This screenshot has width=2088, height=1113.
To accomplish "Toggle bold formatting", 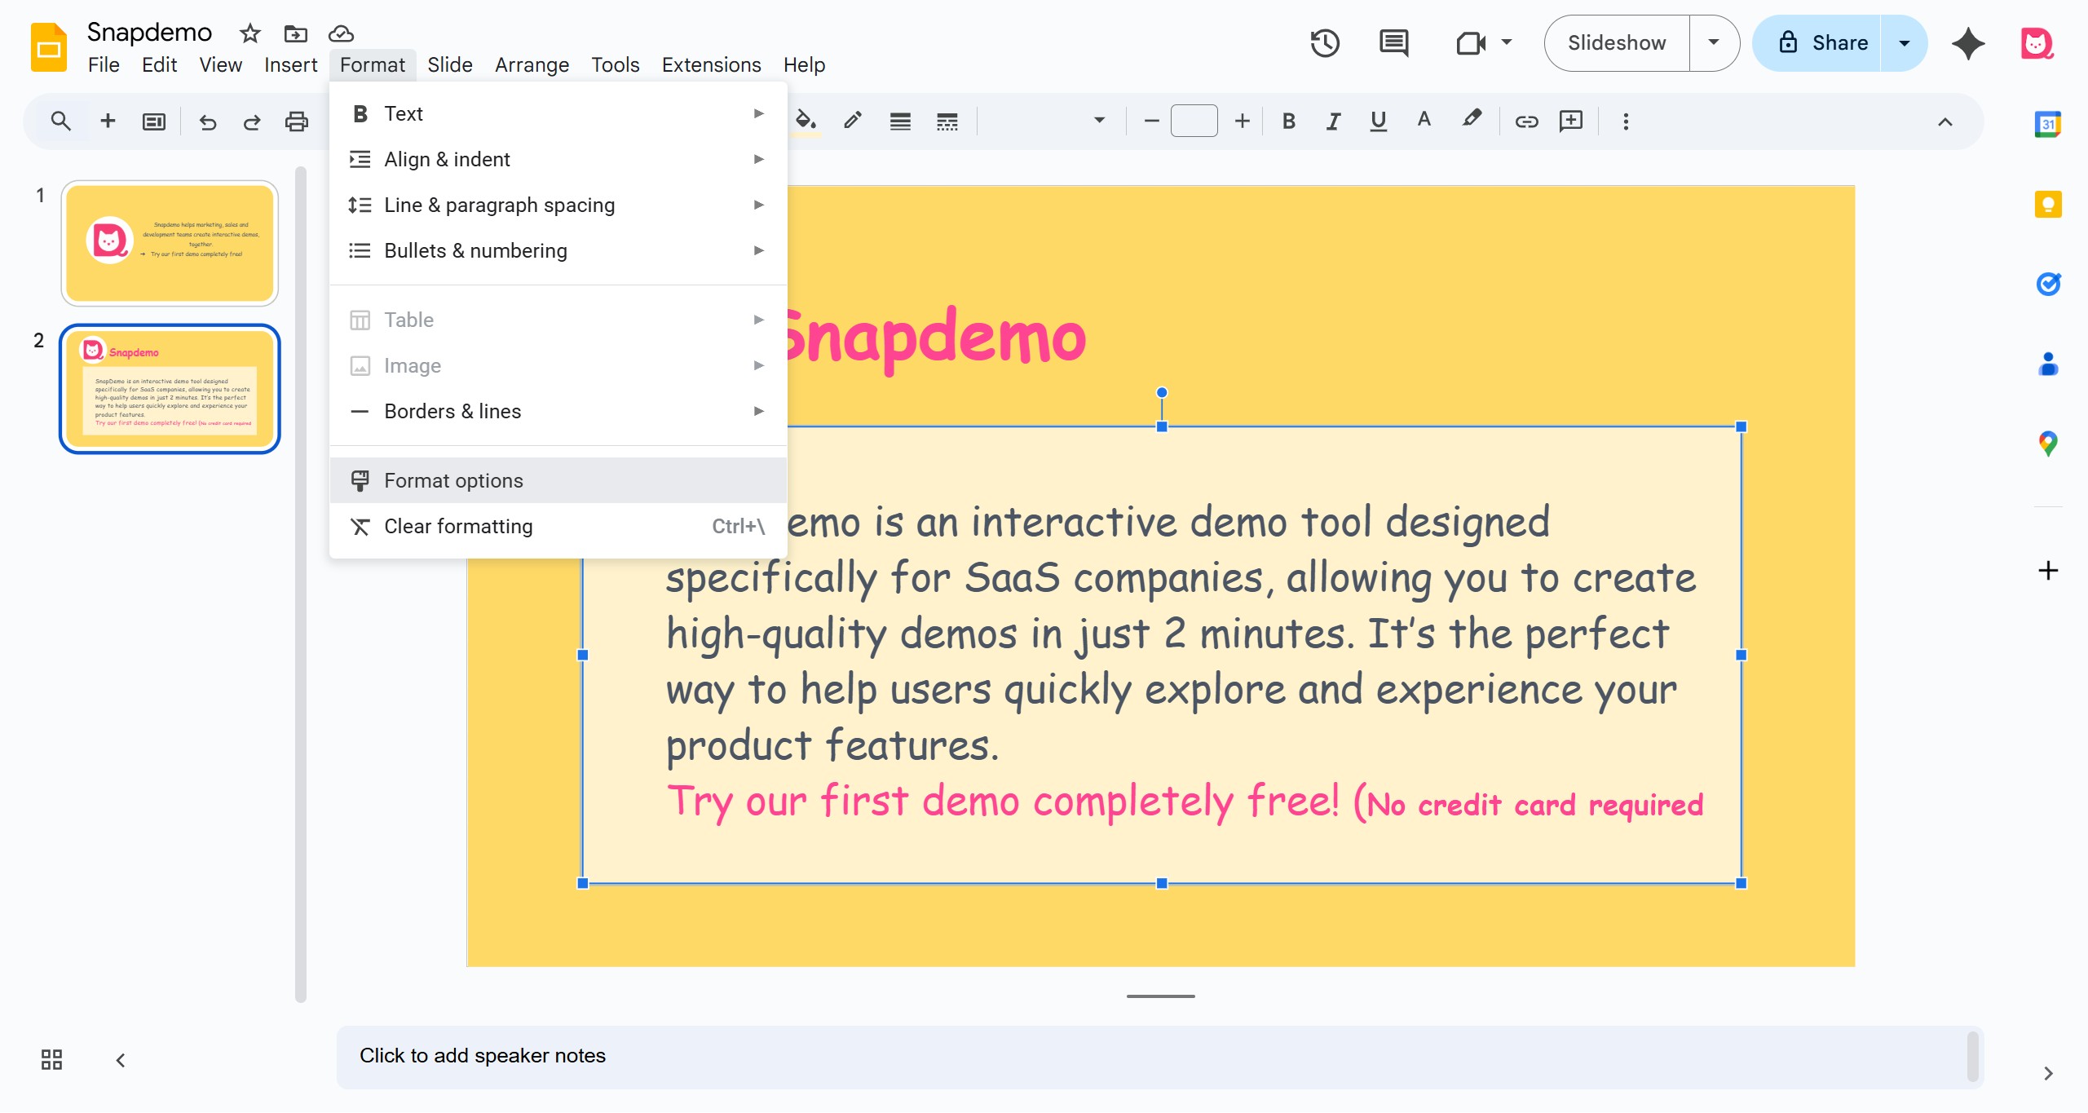I will [1289, 121].
